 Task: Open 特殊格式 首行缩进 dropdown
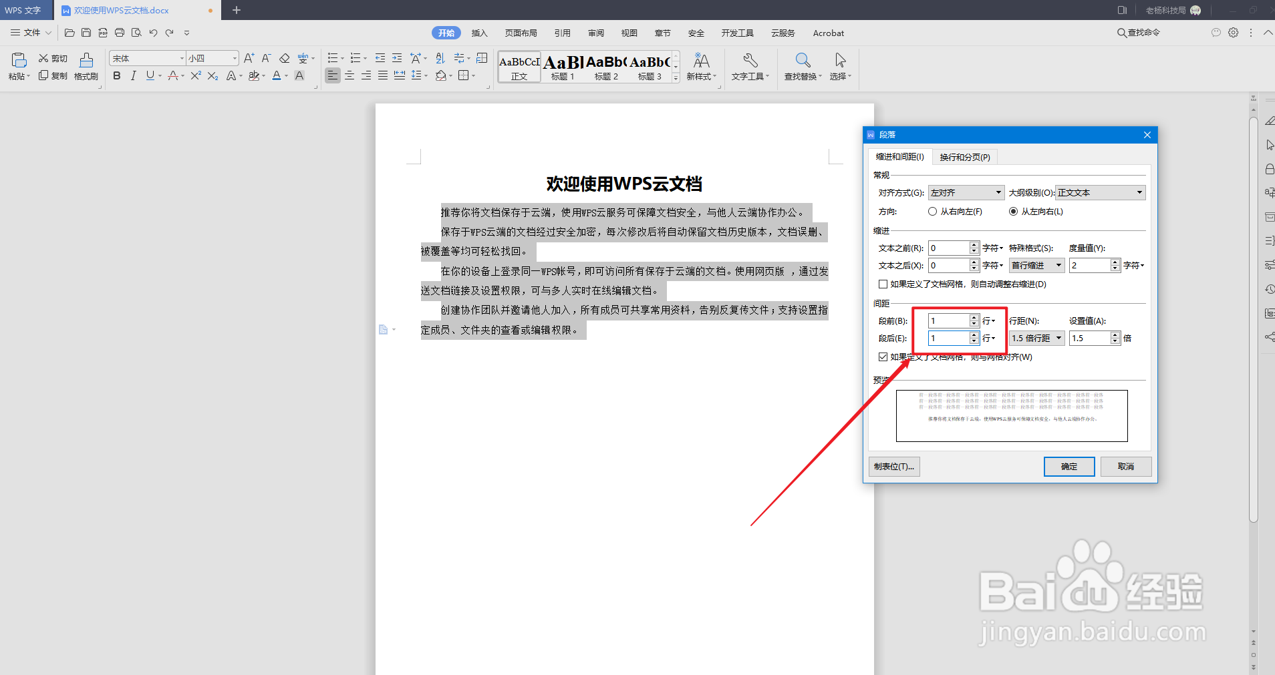1036,266
